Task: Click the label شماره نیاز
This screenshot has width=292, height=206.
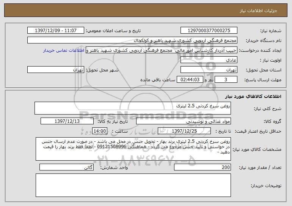Action: tap(271, 31)
